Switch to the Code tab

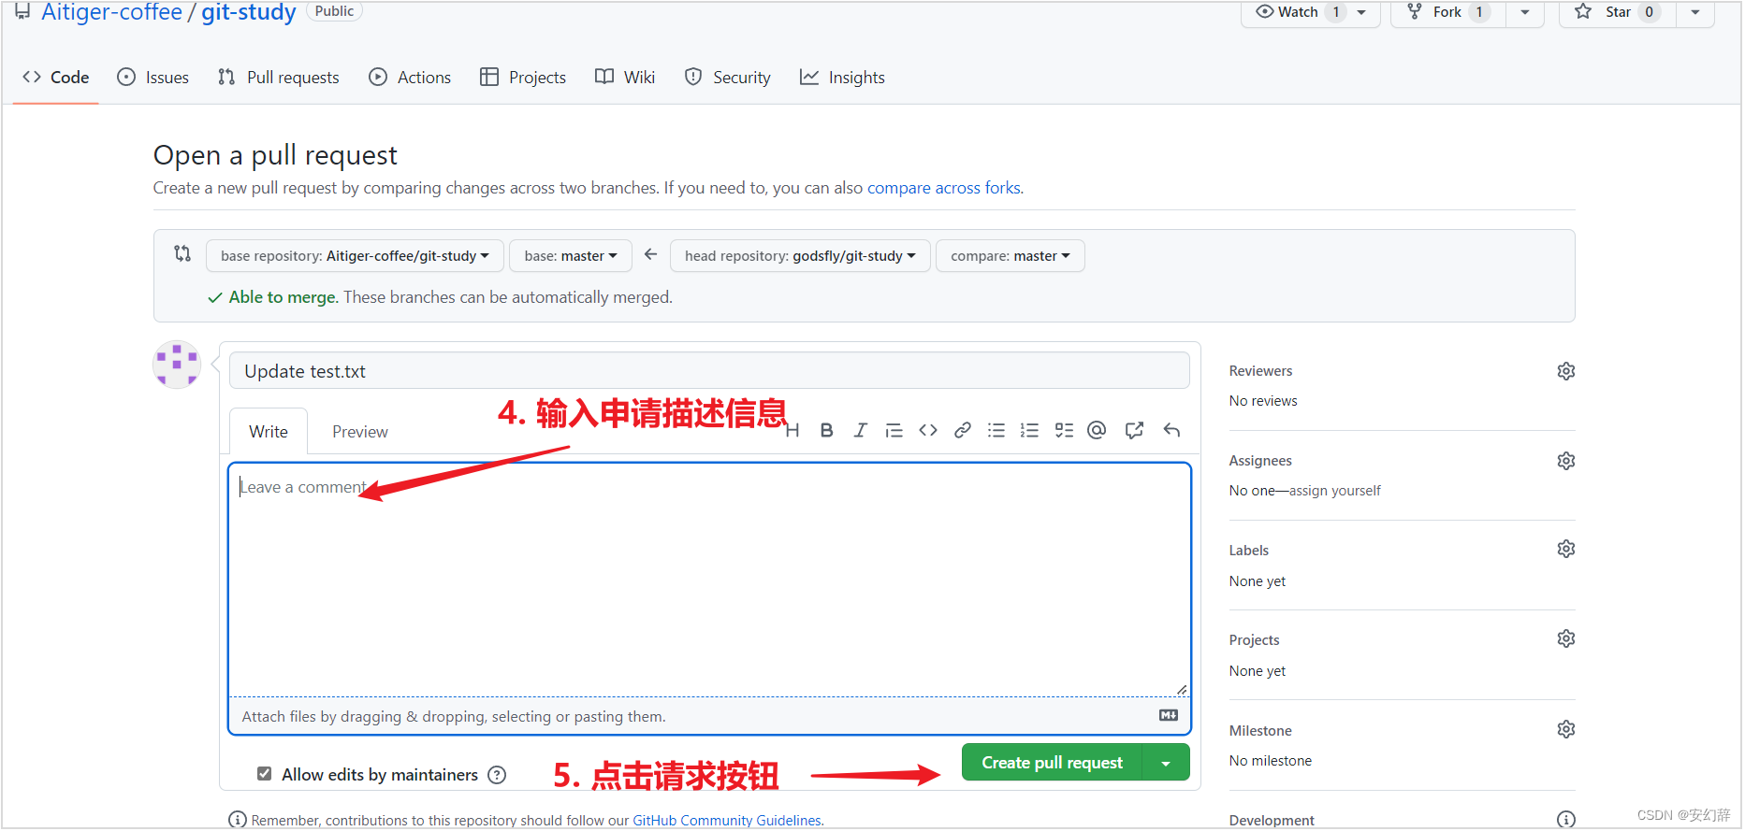click(x=56, y=78)
